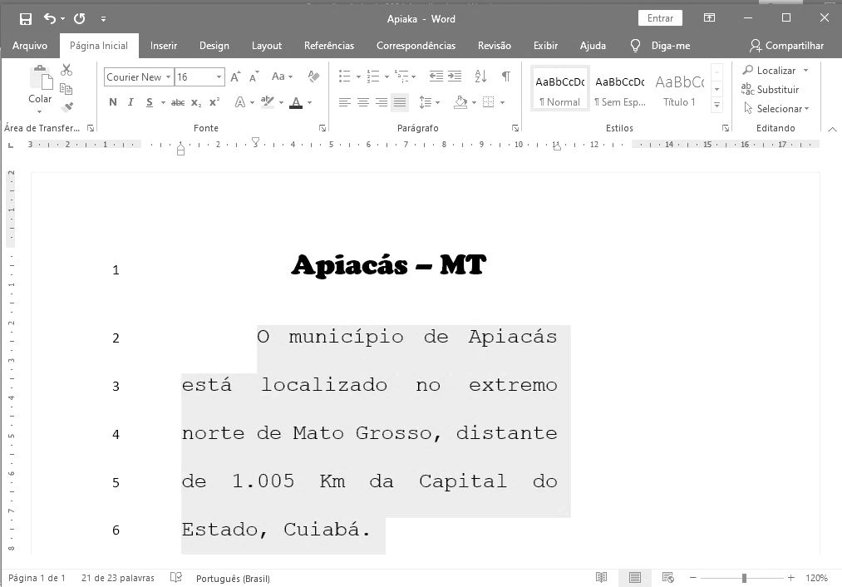Apply text highlight color
The image size is (842, 587).
(267, 102)
